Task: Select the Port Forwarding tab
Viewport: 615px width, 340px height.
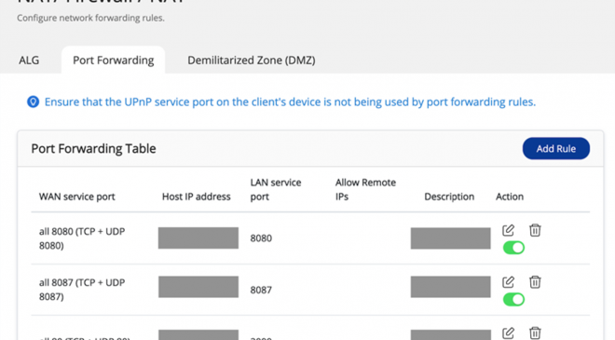Action: [x=114, y=60]
